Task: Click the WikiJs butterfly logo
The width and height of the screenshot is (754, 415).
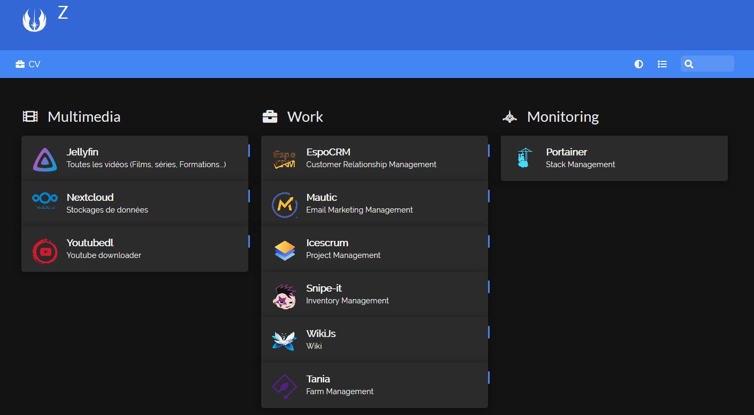Action: (x=285, y=341)
